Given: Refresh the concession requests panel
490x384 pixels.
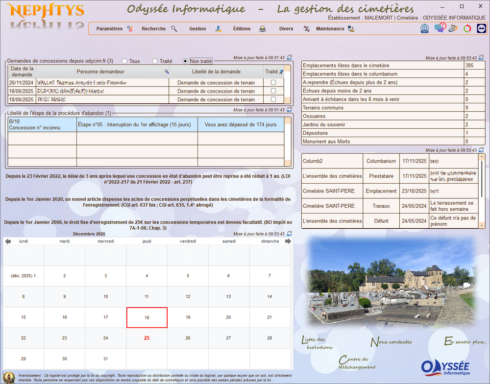Looking at the screenshot, I should [x=289, y=57].
